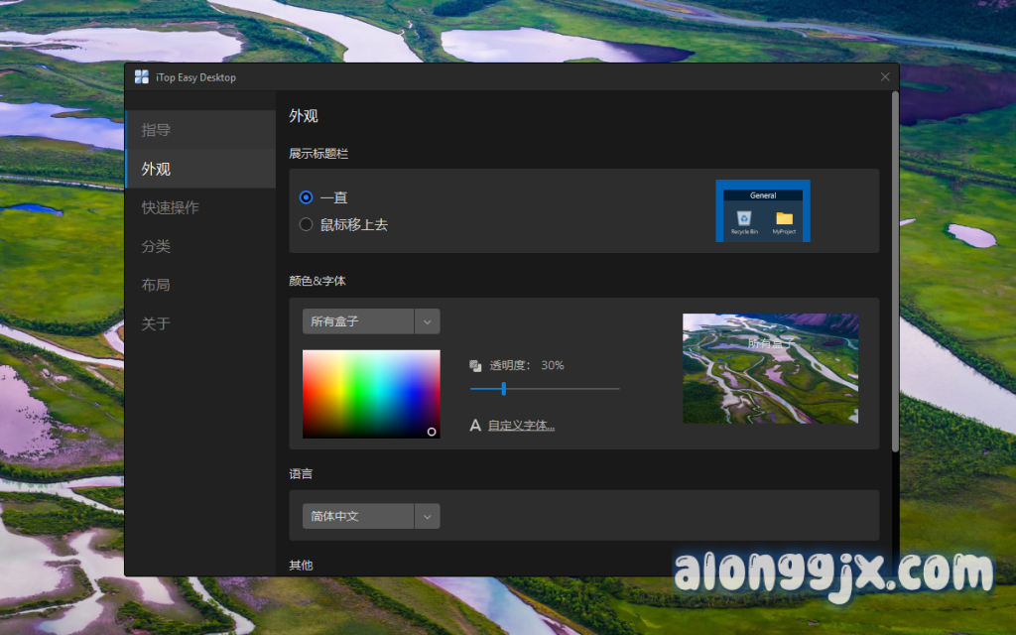Click the font 'A' icon
1016x635 pixels.
(x=475, y=426)
